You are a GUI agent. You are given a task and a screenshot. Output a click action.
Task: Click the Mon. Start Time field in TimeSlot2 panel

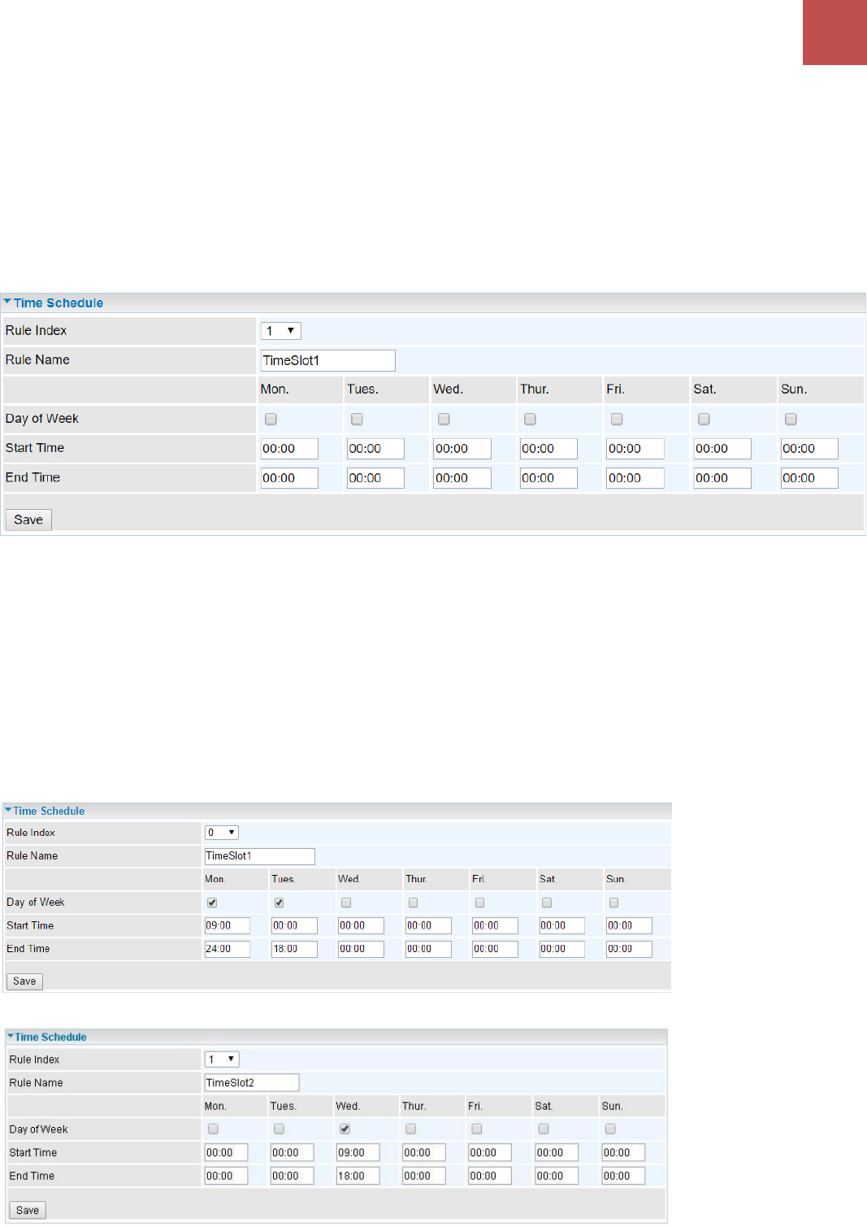coord(226,1152)
